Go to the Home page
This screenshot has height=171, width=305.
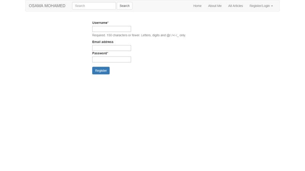(x=197, y=6)
